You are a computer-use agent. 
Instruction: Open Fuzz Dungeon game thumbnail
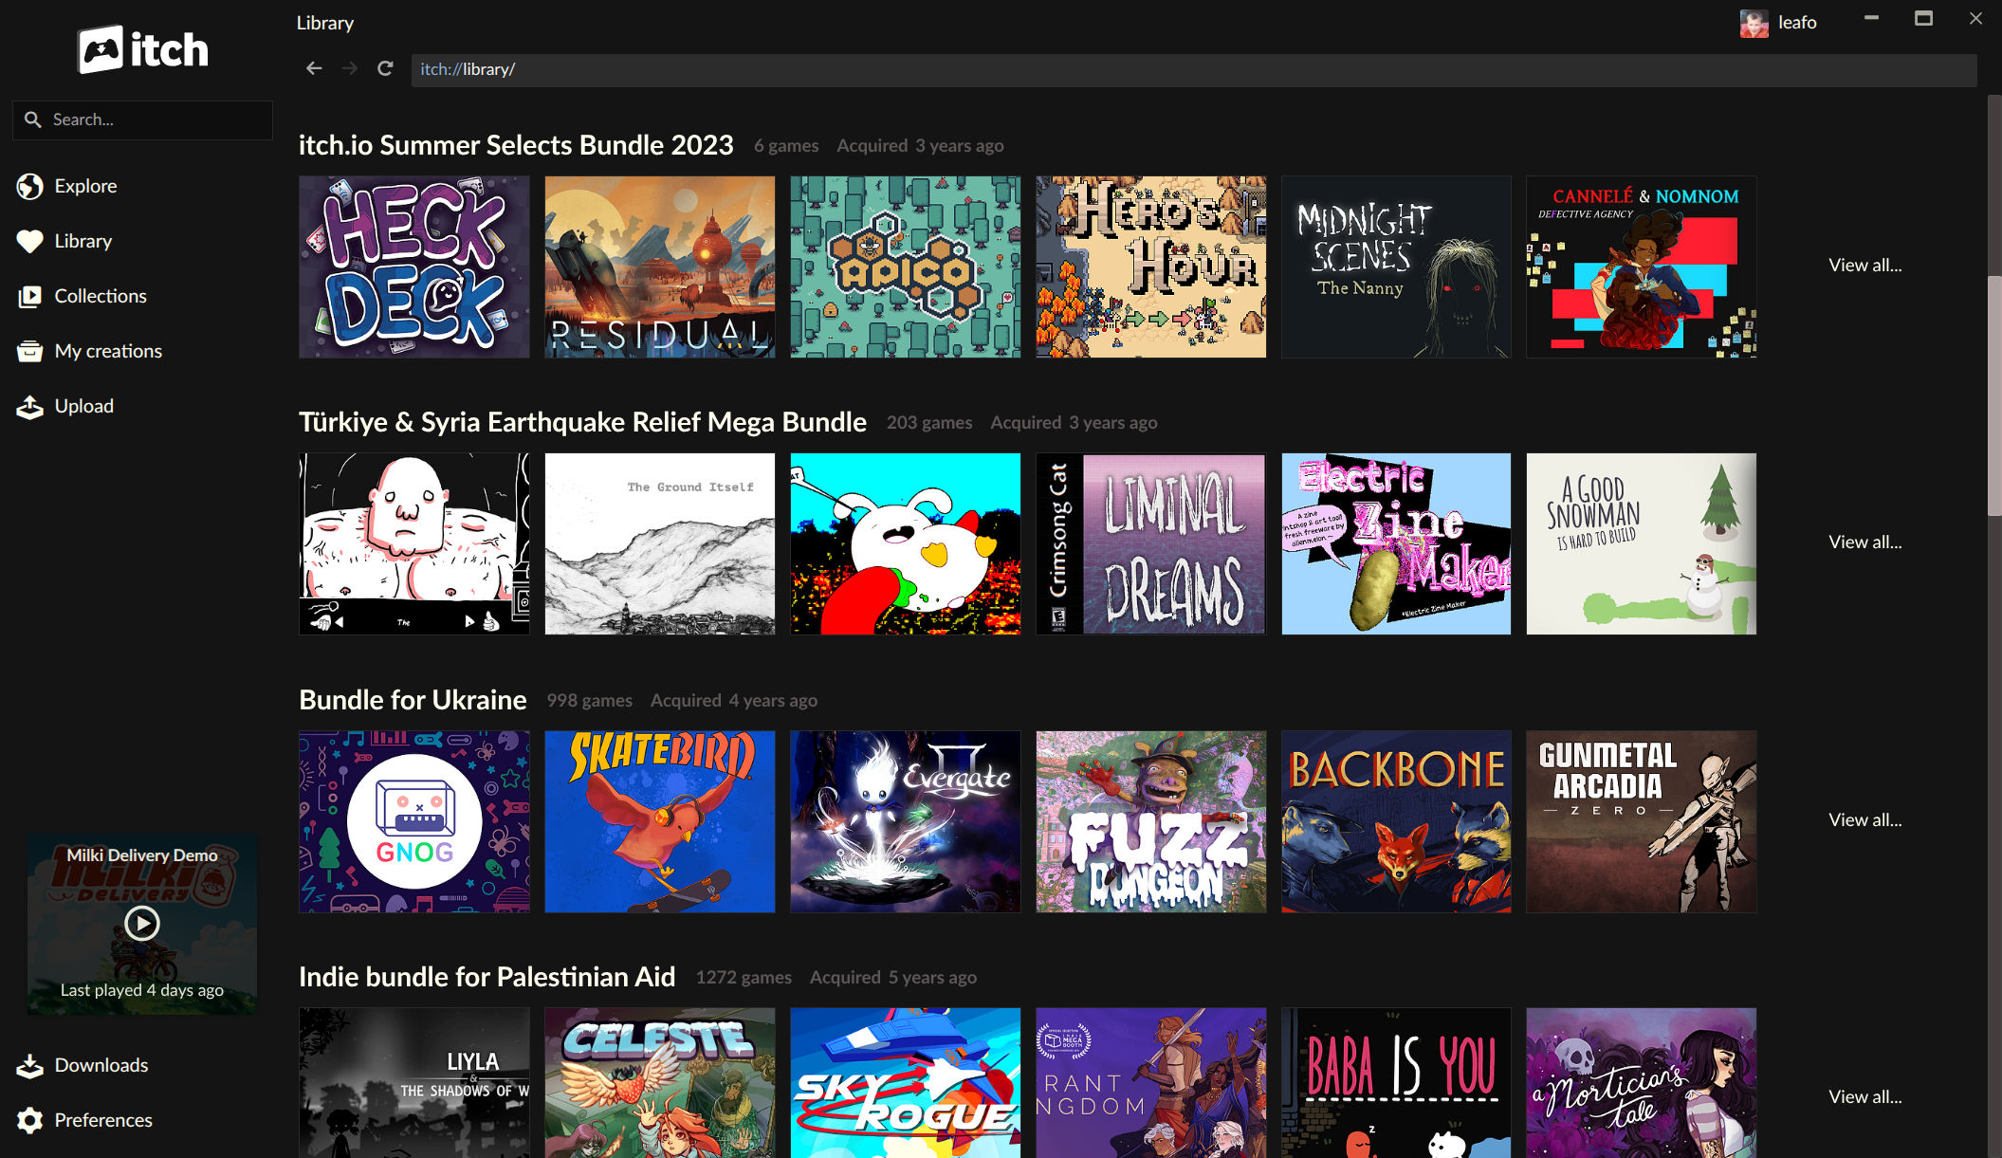1151,821
